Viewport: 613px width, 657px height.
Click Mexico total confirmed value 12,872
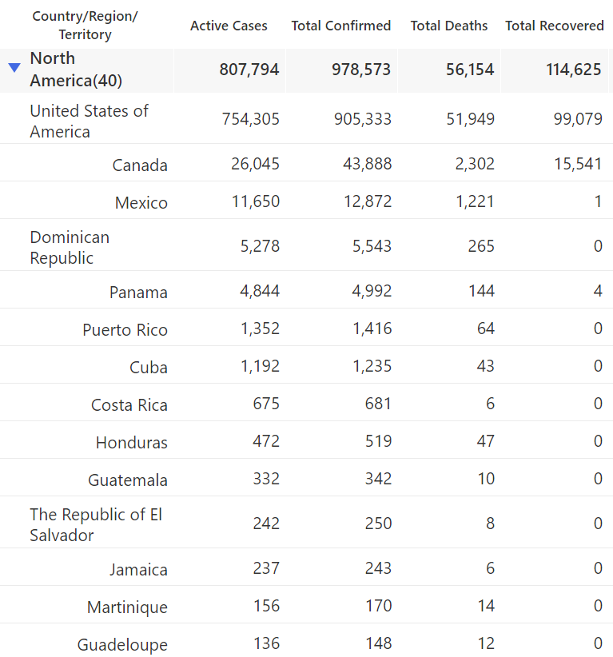368,201
